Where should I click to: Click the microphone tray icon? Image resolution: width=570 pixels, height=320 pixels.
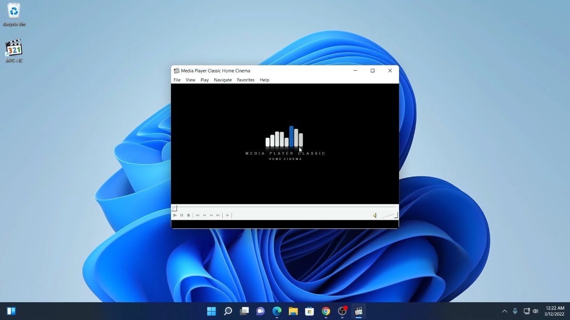tap(515, 311)
